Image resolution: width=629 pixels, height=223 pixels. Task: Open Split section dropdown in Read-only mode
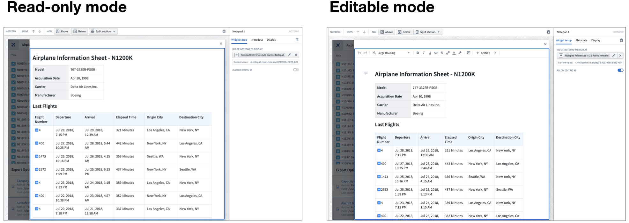(x=103, y=31)
